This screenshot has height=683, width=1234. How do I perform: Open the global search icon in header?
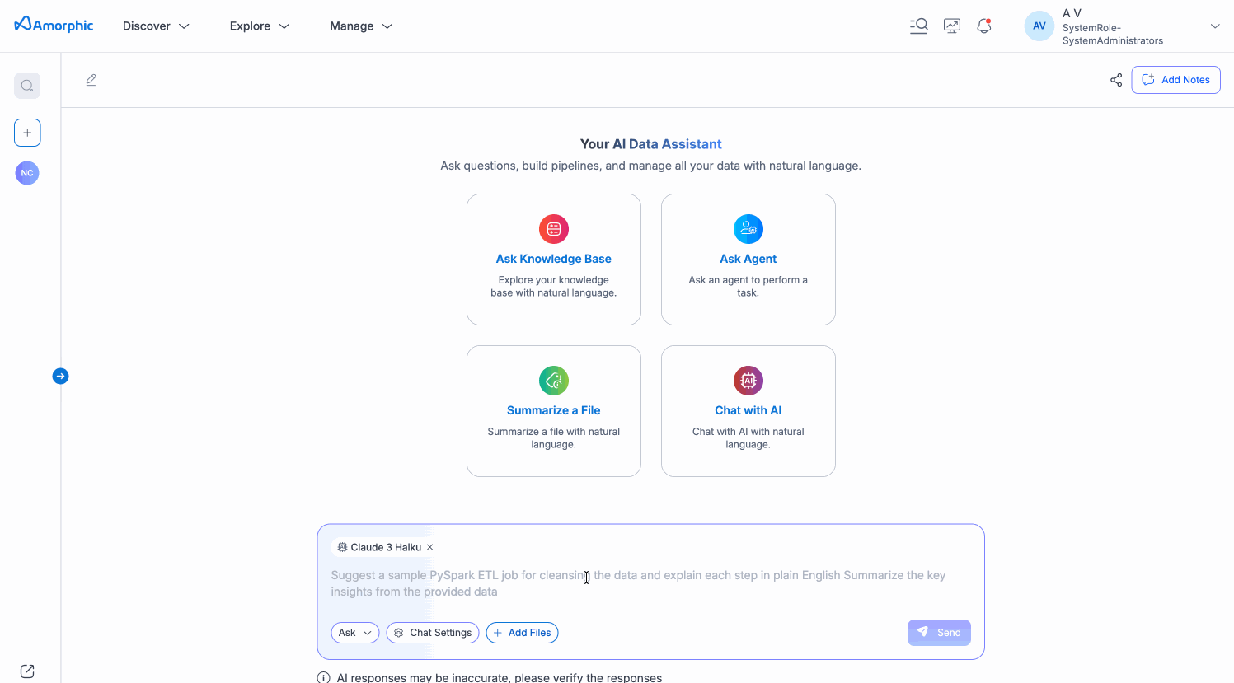pyautogui.click(x=918, y=26)
